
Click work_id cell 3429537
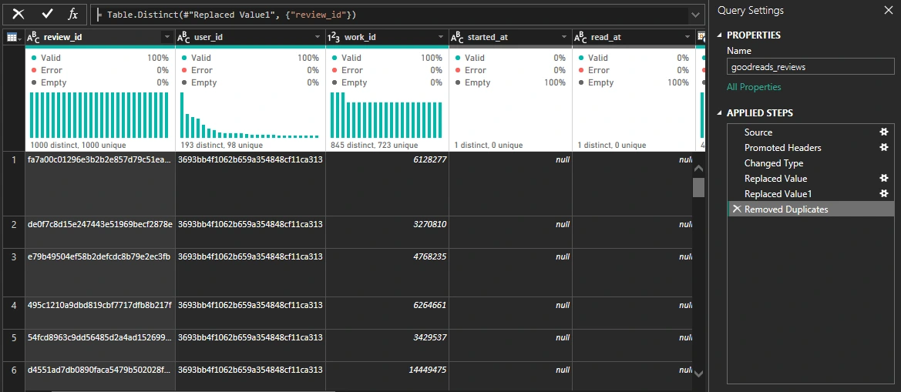point(387,346)
